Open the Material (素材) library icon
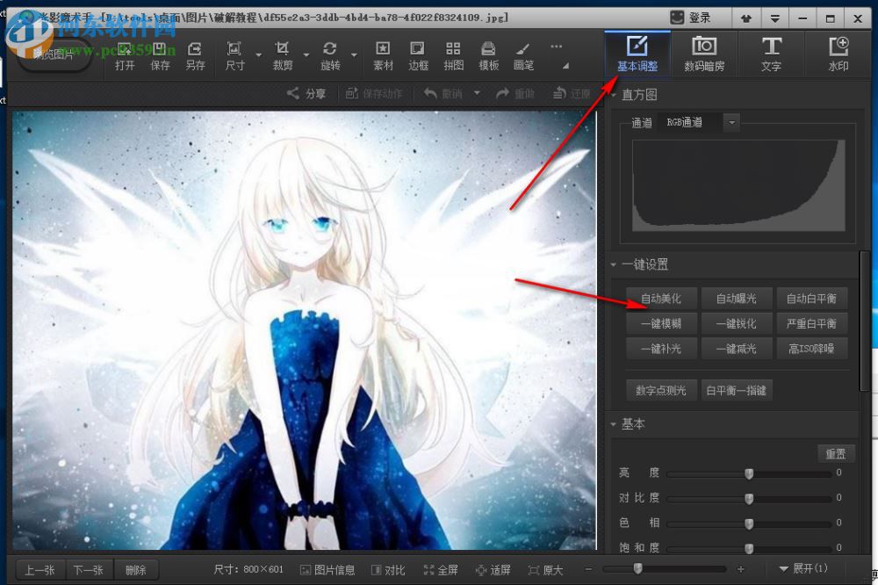 point(383,54)
